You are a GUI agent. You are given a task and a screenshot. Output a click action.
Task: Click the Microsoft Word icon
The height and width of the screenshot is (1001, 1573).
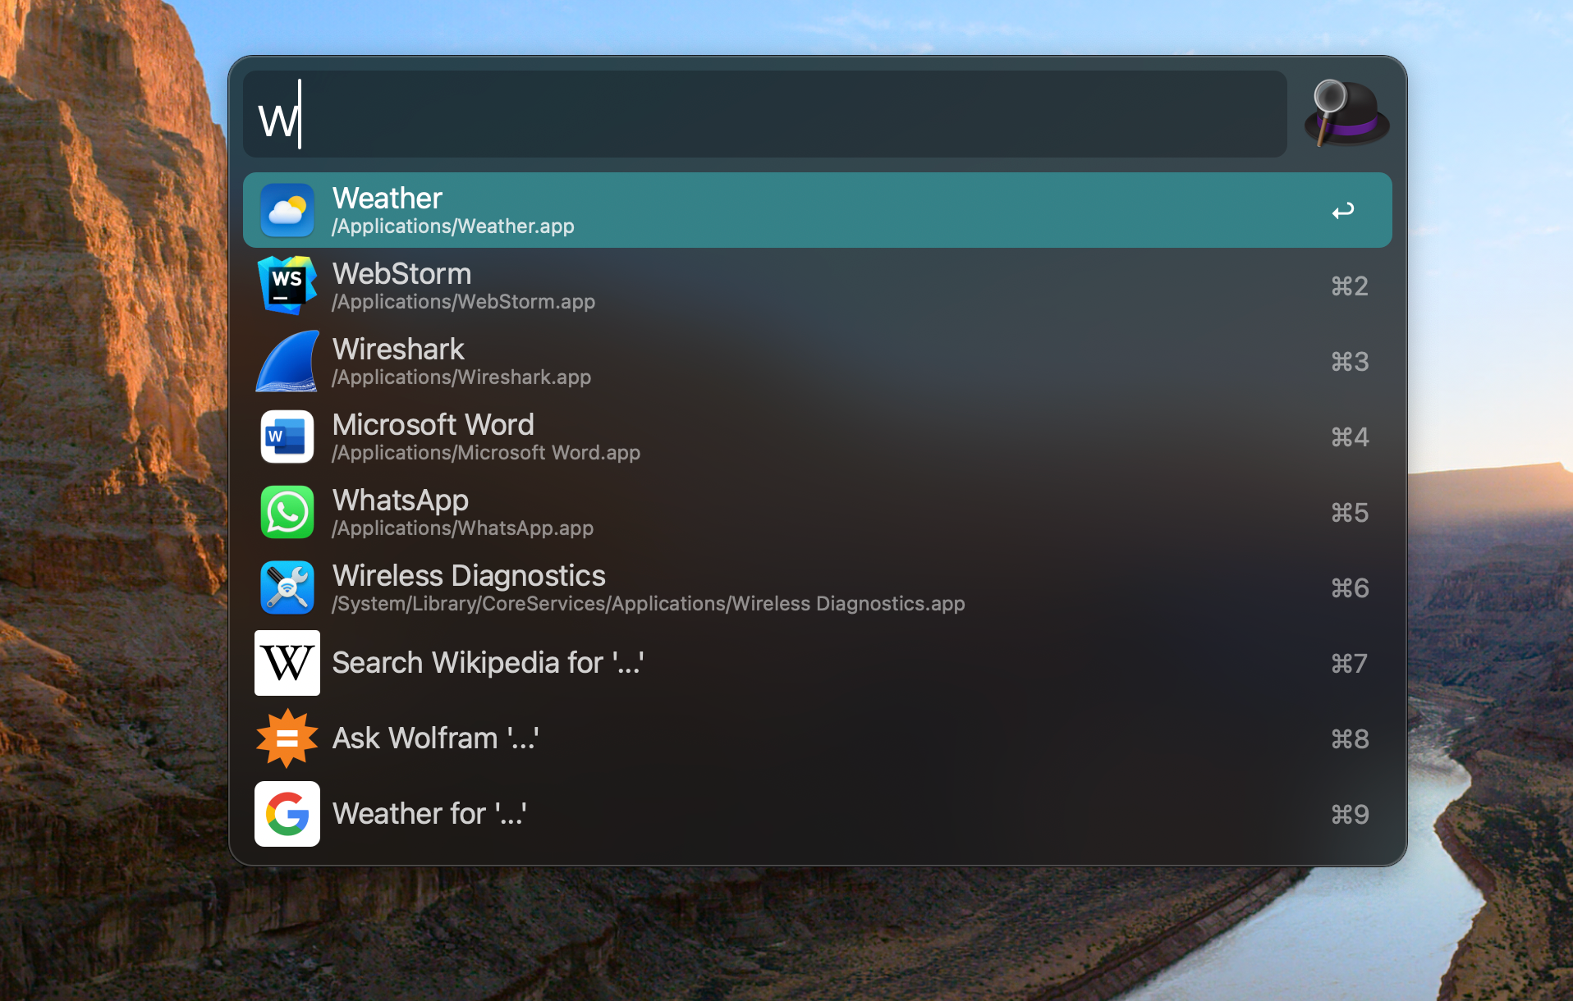pos(287,437)
